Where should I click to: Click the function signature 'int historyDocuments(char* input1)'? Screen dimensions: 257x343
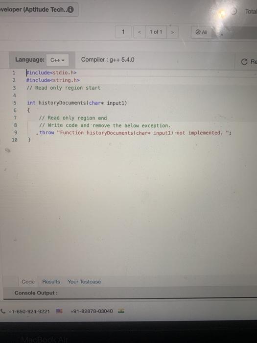tap(77, 103)
